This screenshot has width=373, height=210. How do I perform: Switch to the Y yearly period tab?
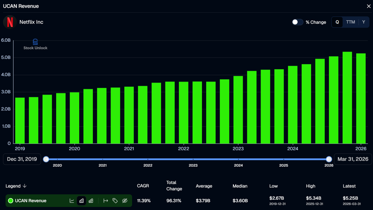[364, 22]
